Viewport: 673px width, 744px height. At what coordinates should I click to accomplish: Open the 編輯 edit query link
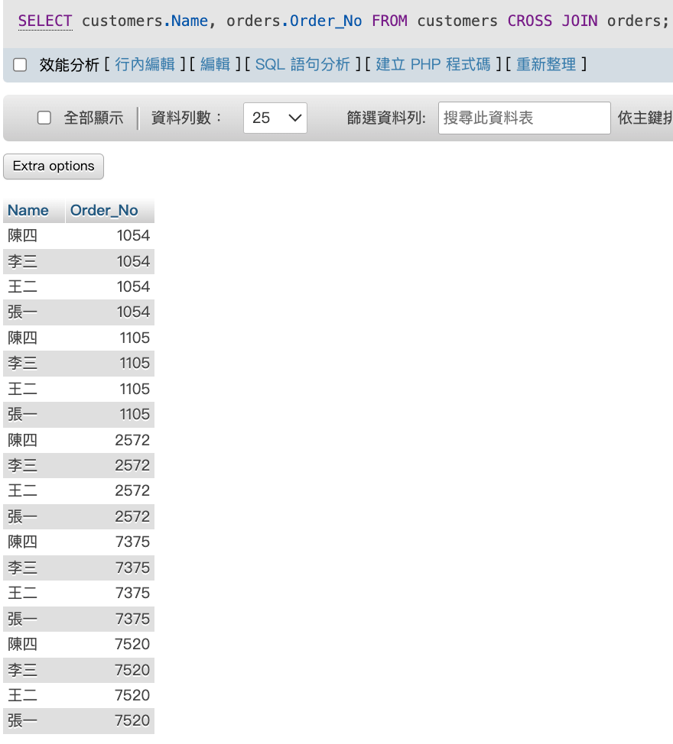(215, 65)
